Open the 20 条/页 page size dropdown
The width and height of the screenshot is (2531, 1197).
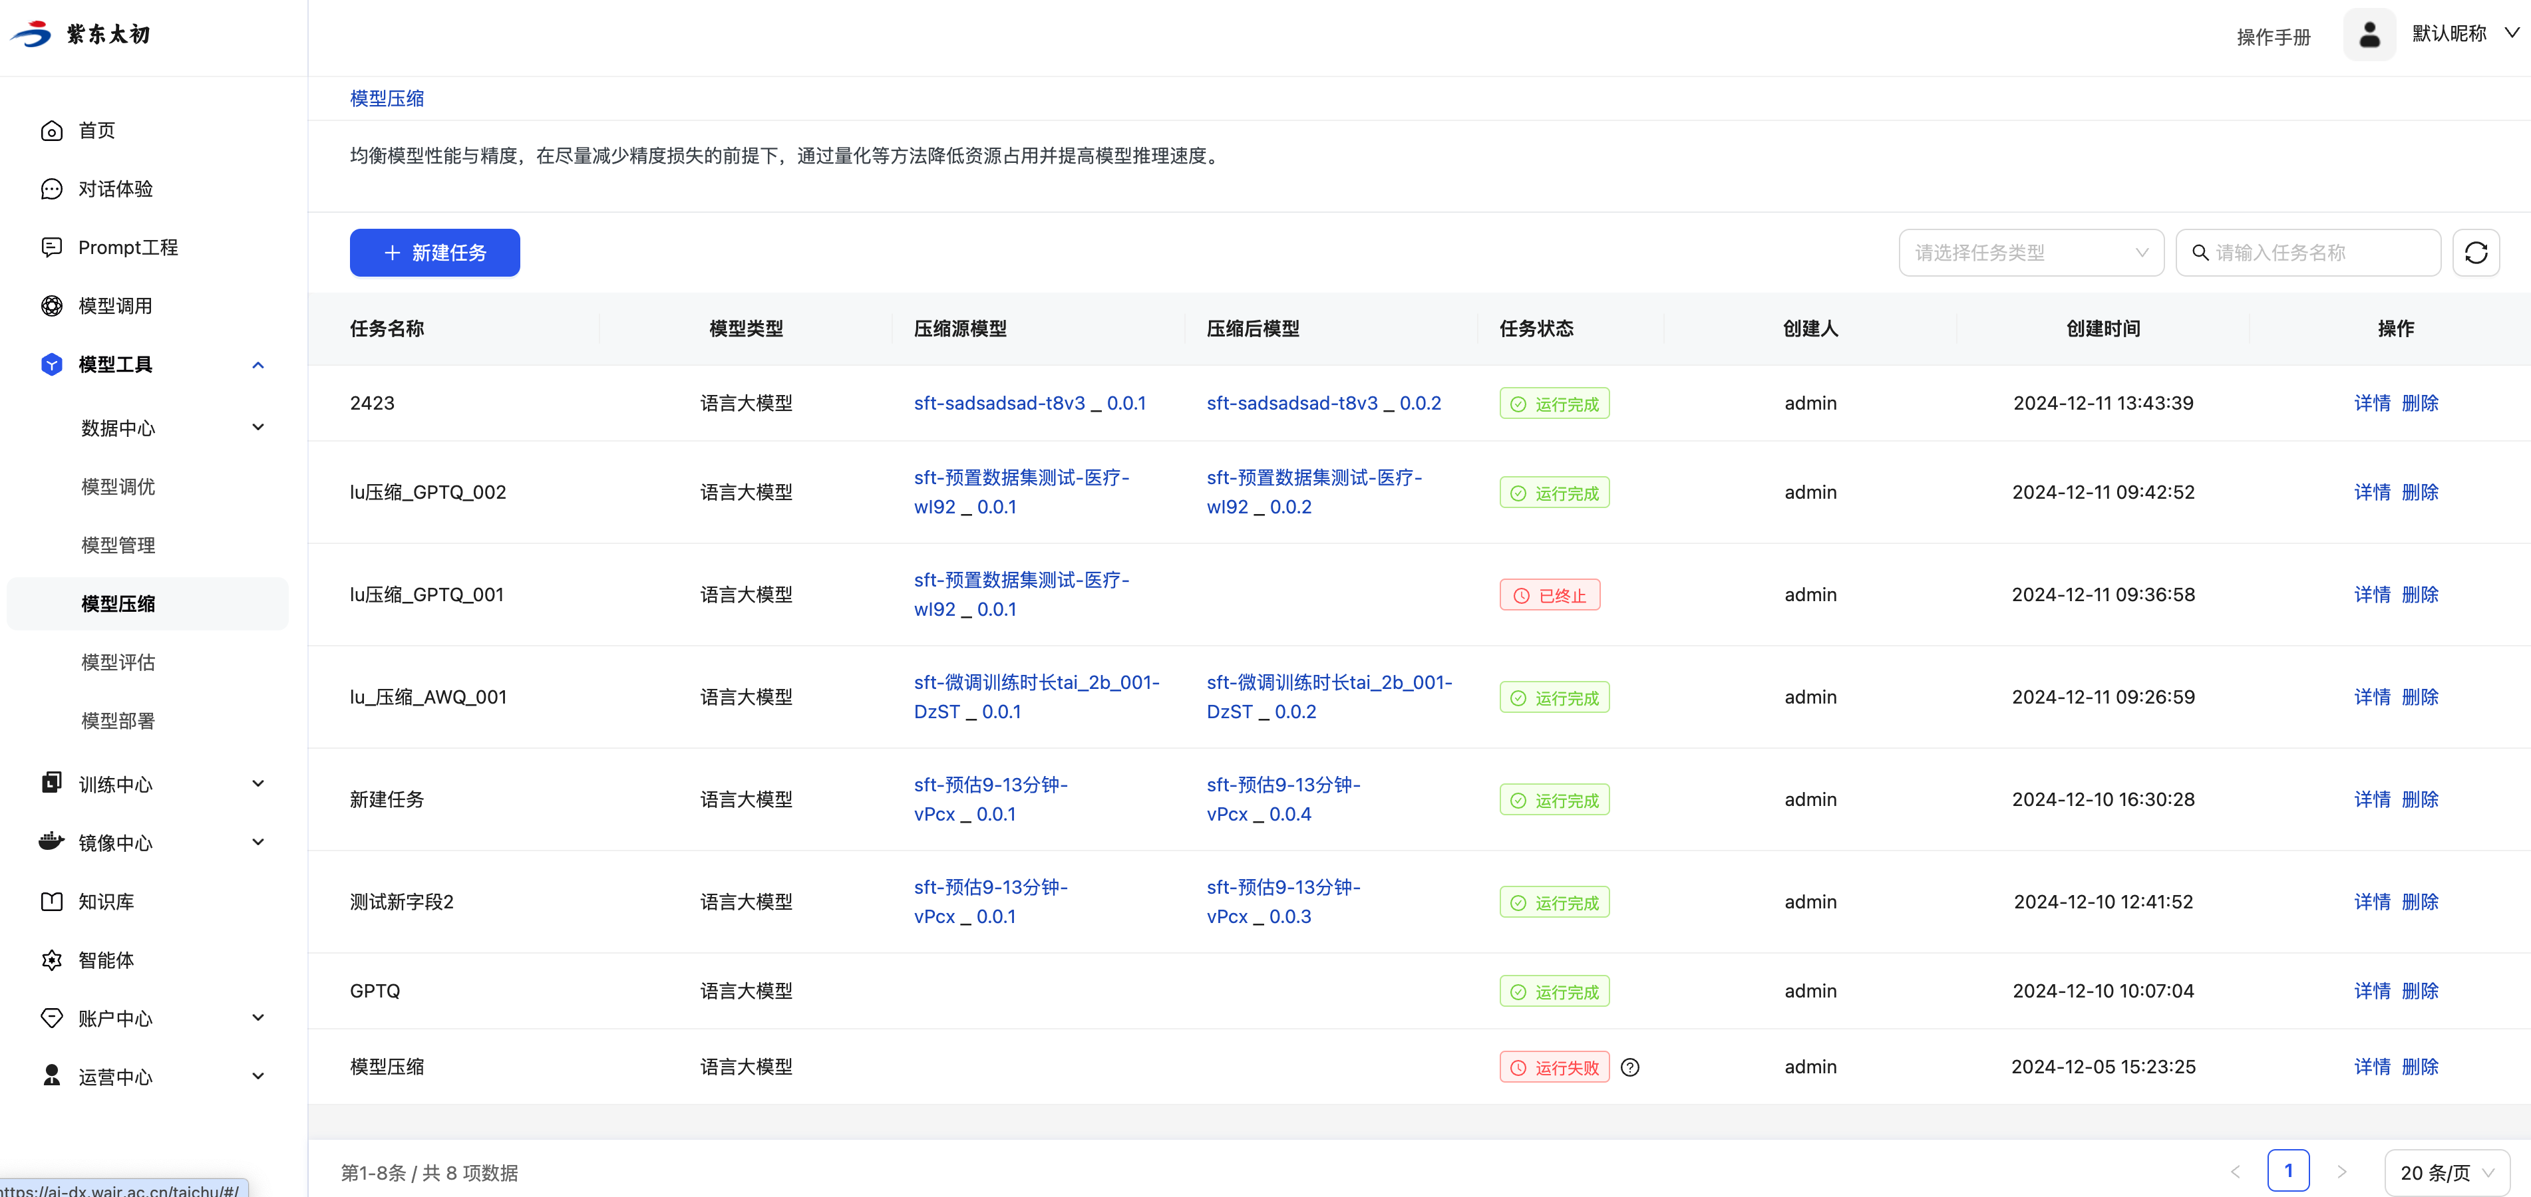pos(2446,1172)
